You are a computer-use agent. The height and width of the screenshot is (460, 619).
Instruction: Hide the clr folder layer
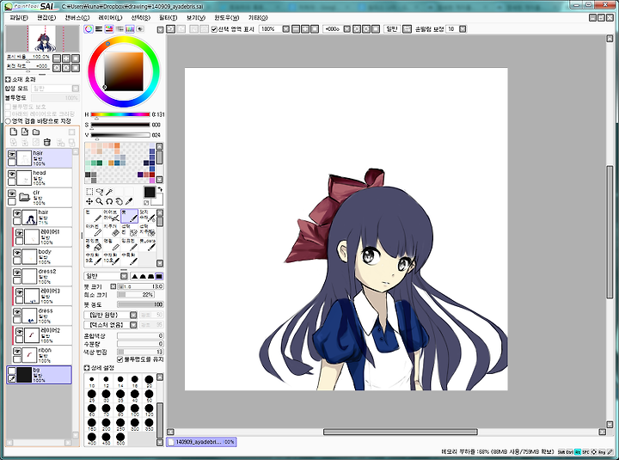pyautogui.click(x=12, y=193)
